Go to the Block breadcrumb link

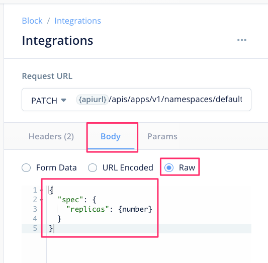pyautogui.click(x=32, y=21)
